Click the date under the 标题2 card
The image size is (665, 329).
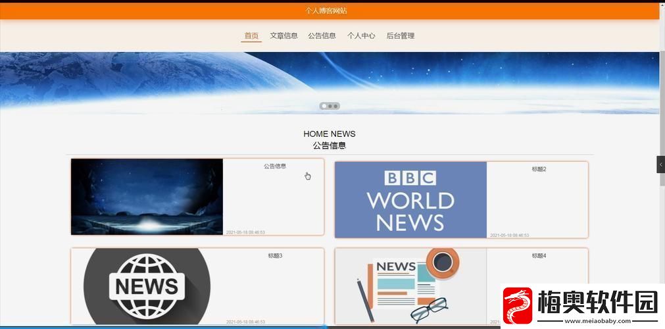510,235
